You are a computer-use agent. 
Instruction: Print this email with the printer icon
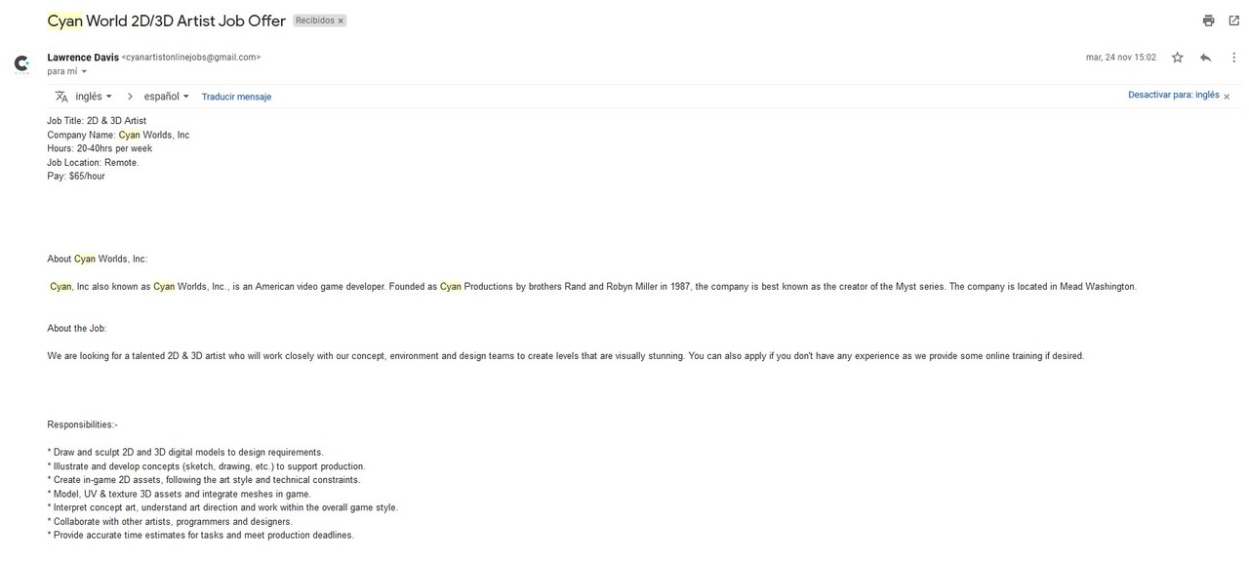(x=1208, y=20)
